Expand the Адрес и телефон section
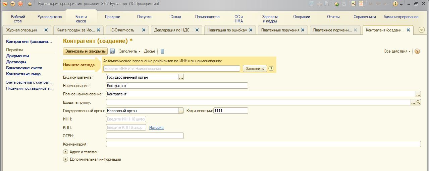Screen dimensions: 429x171 point(65,152)
